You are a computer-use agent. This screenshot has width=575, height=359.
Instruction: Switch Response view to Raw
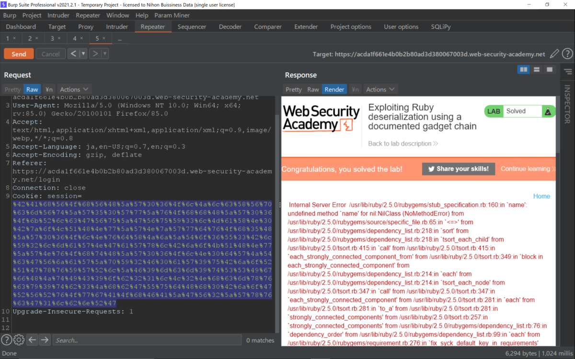point(313,90)
